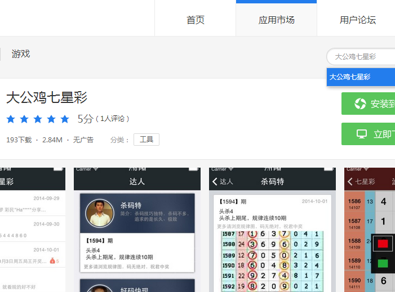Click the app title 大公鸡七星彩
Image resolution: width=395 pixels, height=292 pixels.
47,97
